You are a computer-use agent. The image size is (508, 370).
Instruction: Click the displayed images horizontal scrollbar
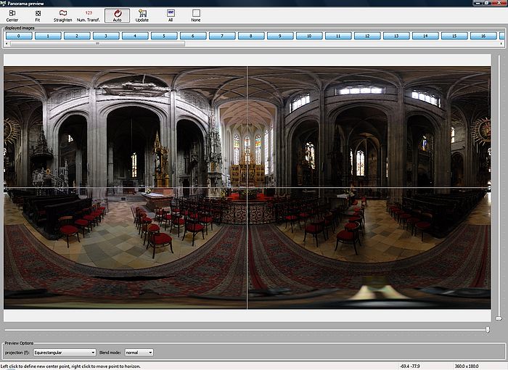(97, 44)
